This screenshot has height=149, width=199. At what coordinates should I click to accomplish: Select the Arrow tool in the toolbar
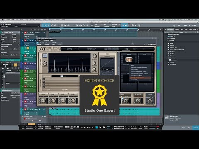point(45,25)
